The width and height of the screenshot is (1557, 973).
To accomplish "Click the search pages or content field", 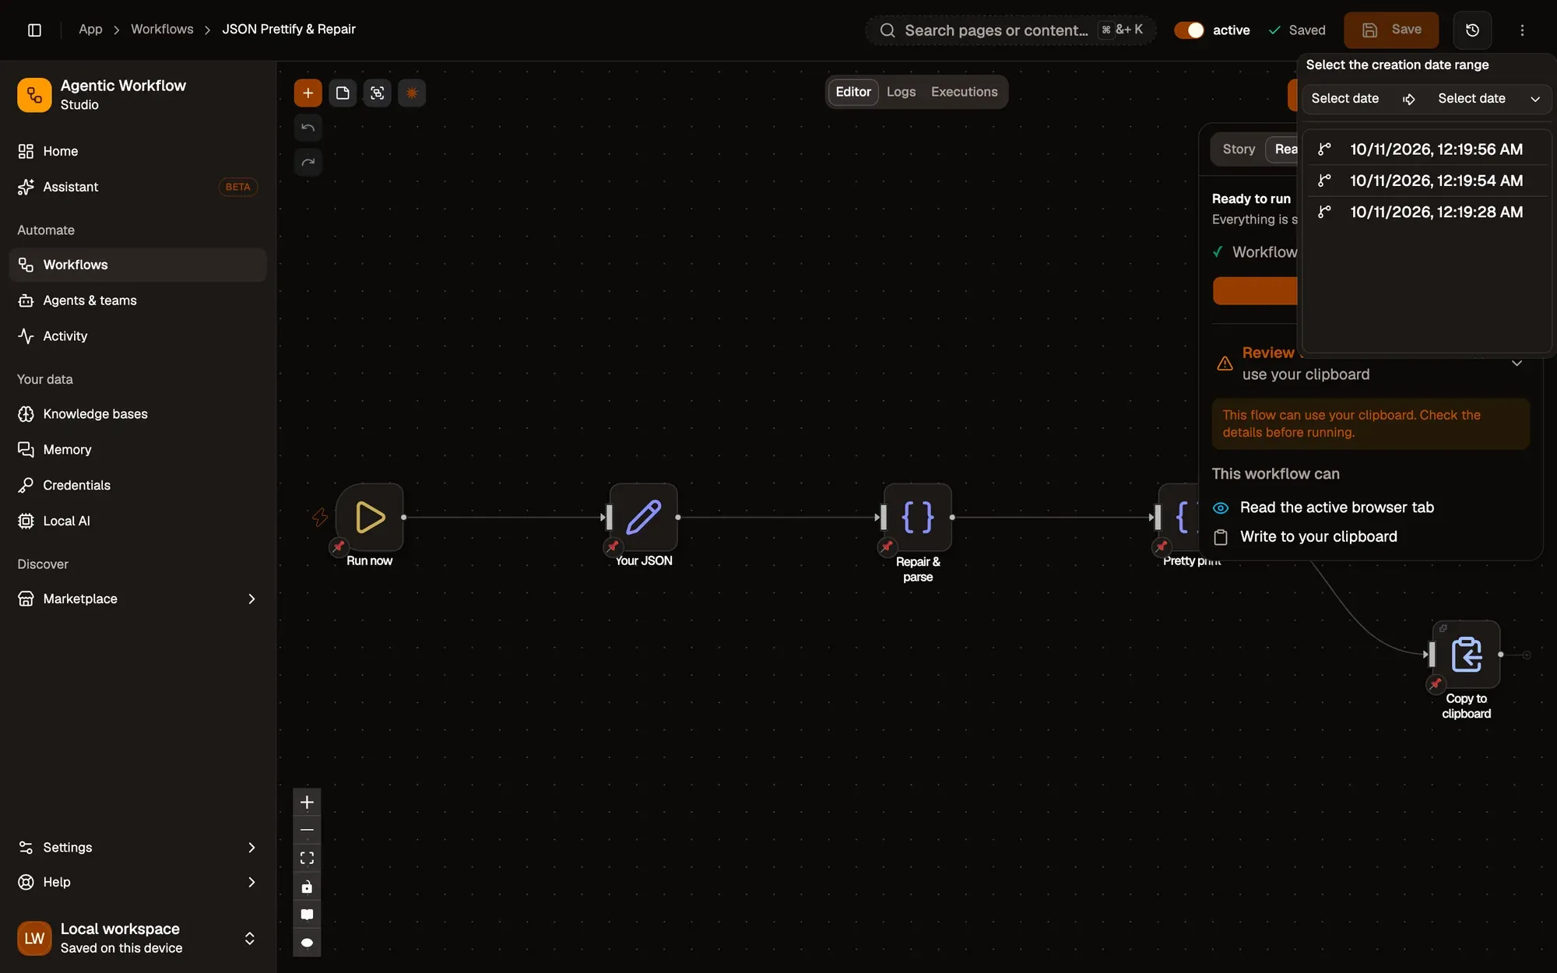I will coord(1010,30).
